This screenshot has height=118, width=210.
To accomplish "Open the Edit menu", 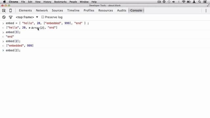I will pyautogui.click(x=30, y=2).
